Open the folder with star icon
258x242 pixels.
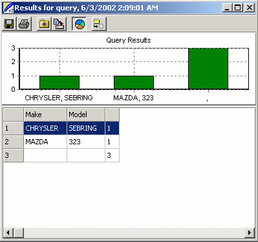coord(44,24)
